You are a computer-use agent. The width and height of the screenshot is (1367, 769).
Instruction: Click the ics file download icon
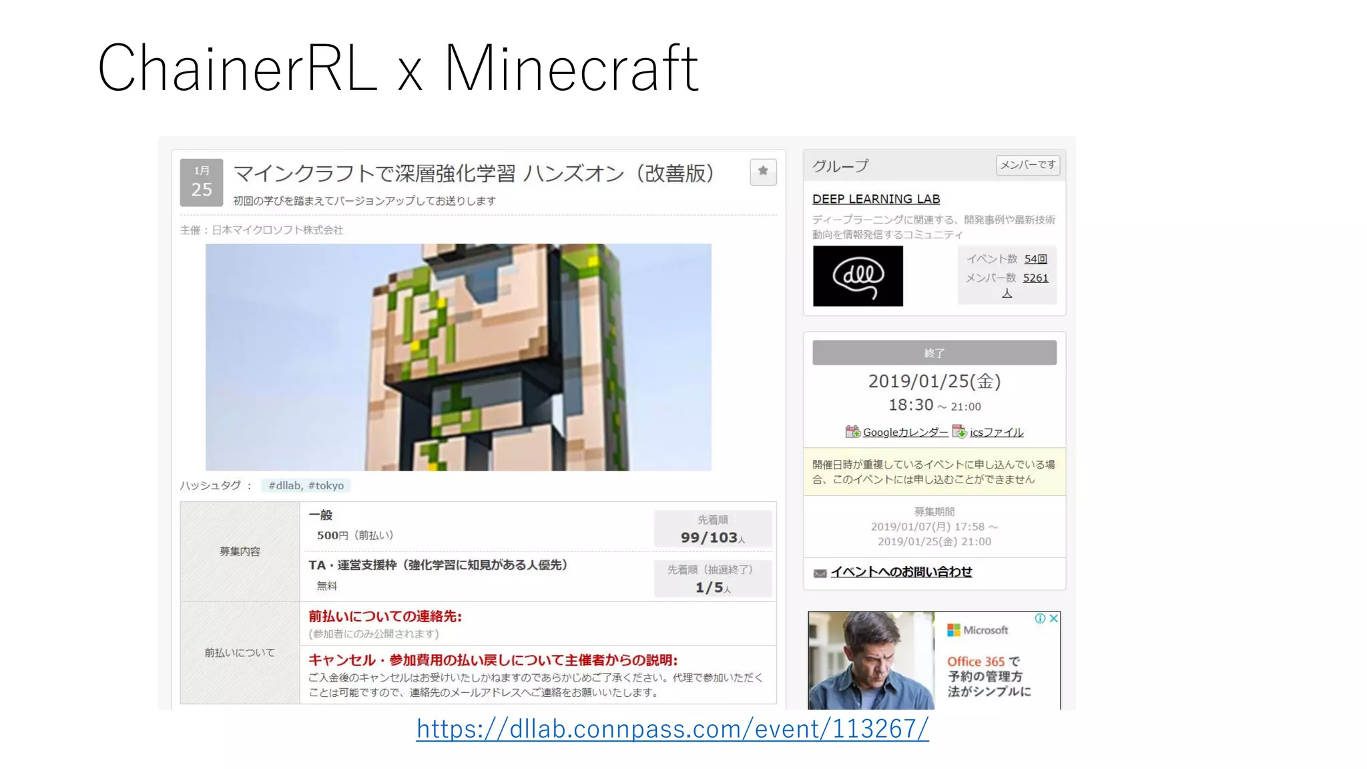tap(959, 431)
